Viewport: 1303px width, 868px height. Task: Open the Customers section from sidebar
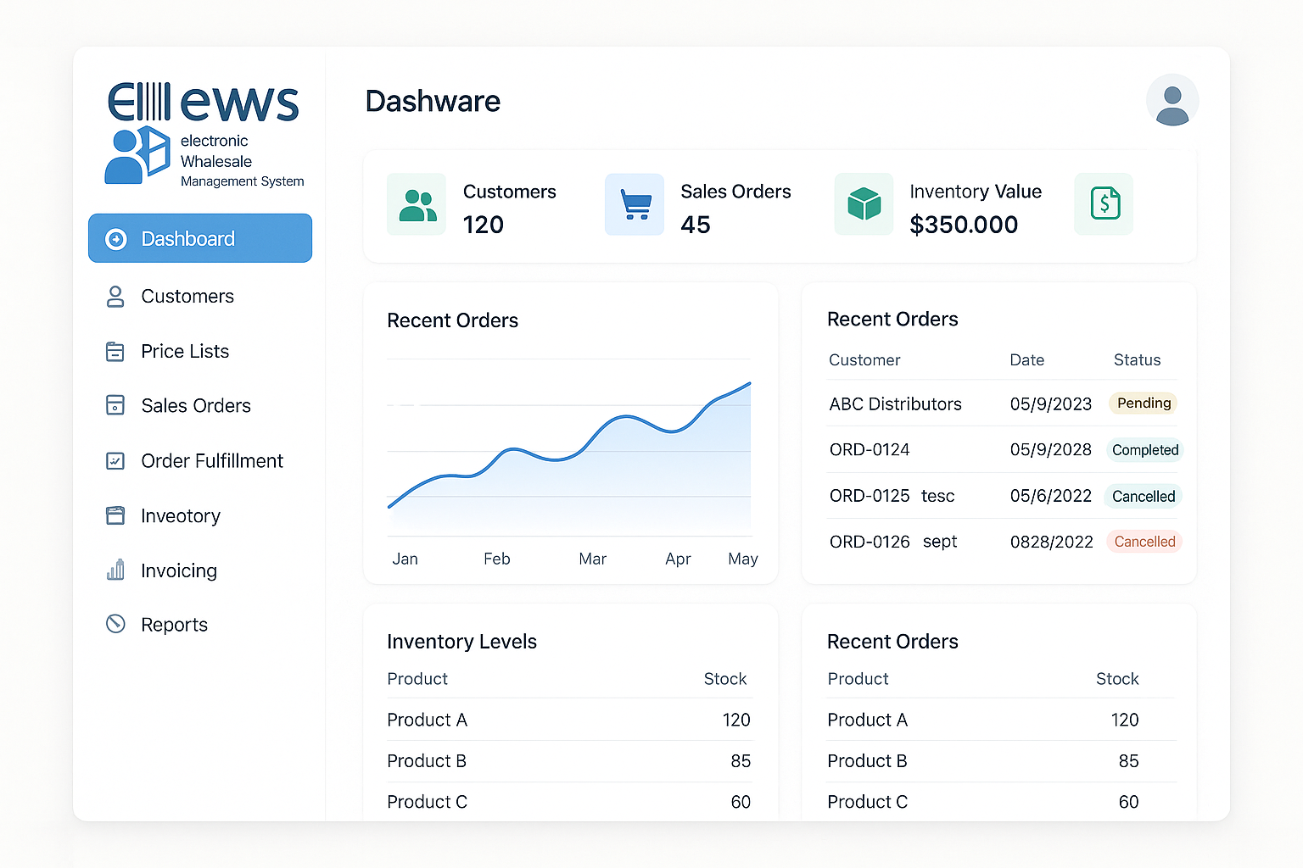point(187,297)
